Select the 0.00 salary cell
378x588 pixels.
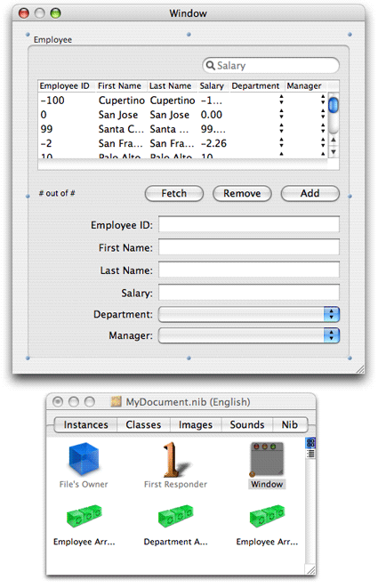click(212, 115)
